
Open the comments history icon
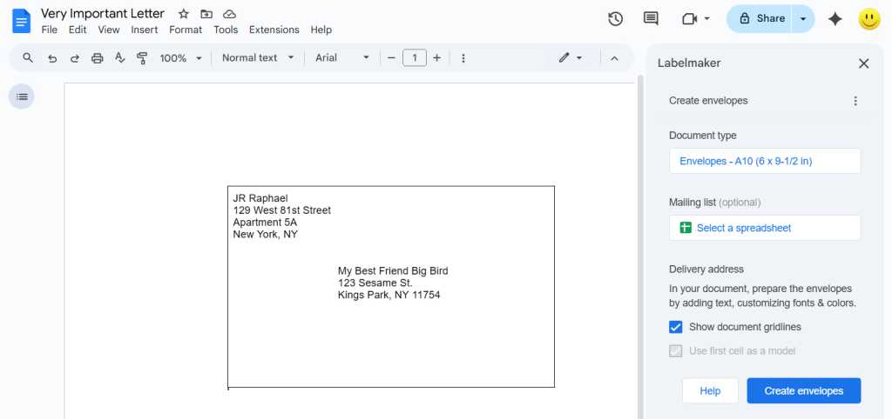click(650, 18)
